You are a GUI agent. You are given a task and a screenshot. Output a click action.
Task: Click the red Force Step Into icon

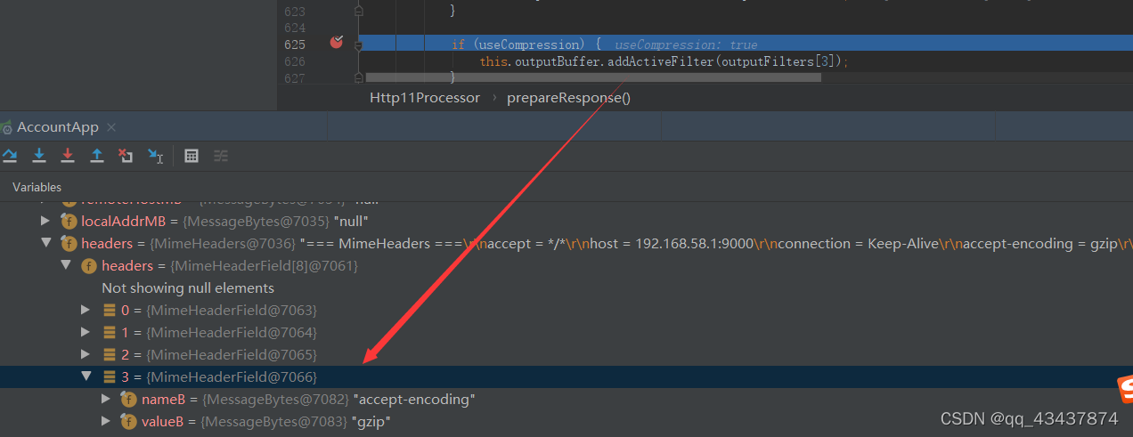tap(68, 156)
